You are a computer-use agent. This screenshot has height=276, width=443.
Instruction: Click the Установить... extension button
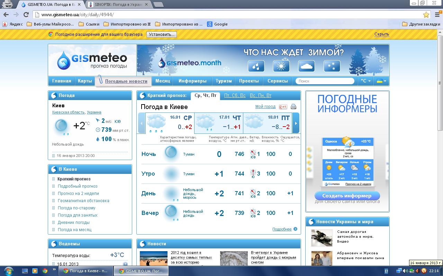161,34
